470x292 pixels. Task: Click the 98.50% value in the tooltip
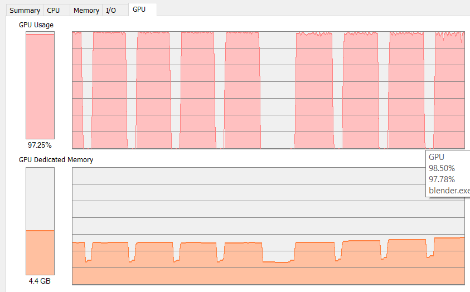point(442,168)
